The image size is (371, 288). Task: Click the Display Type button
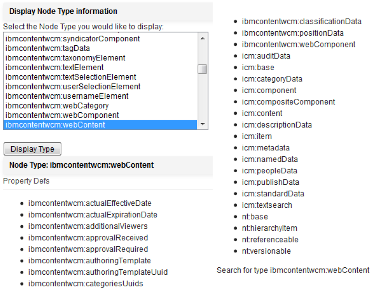tap(32, 149)
